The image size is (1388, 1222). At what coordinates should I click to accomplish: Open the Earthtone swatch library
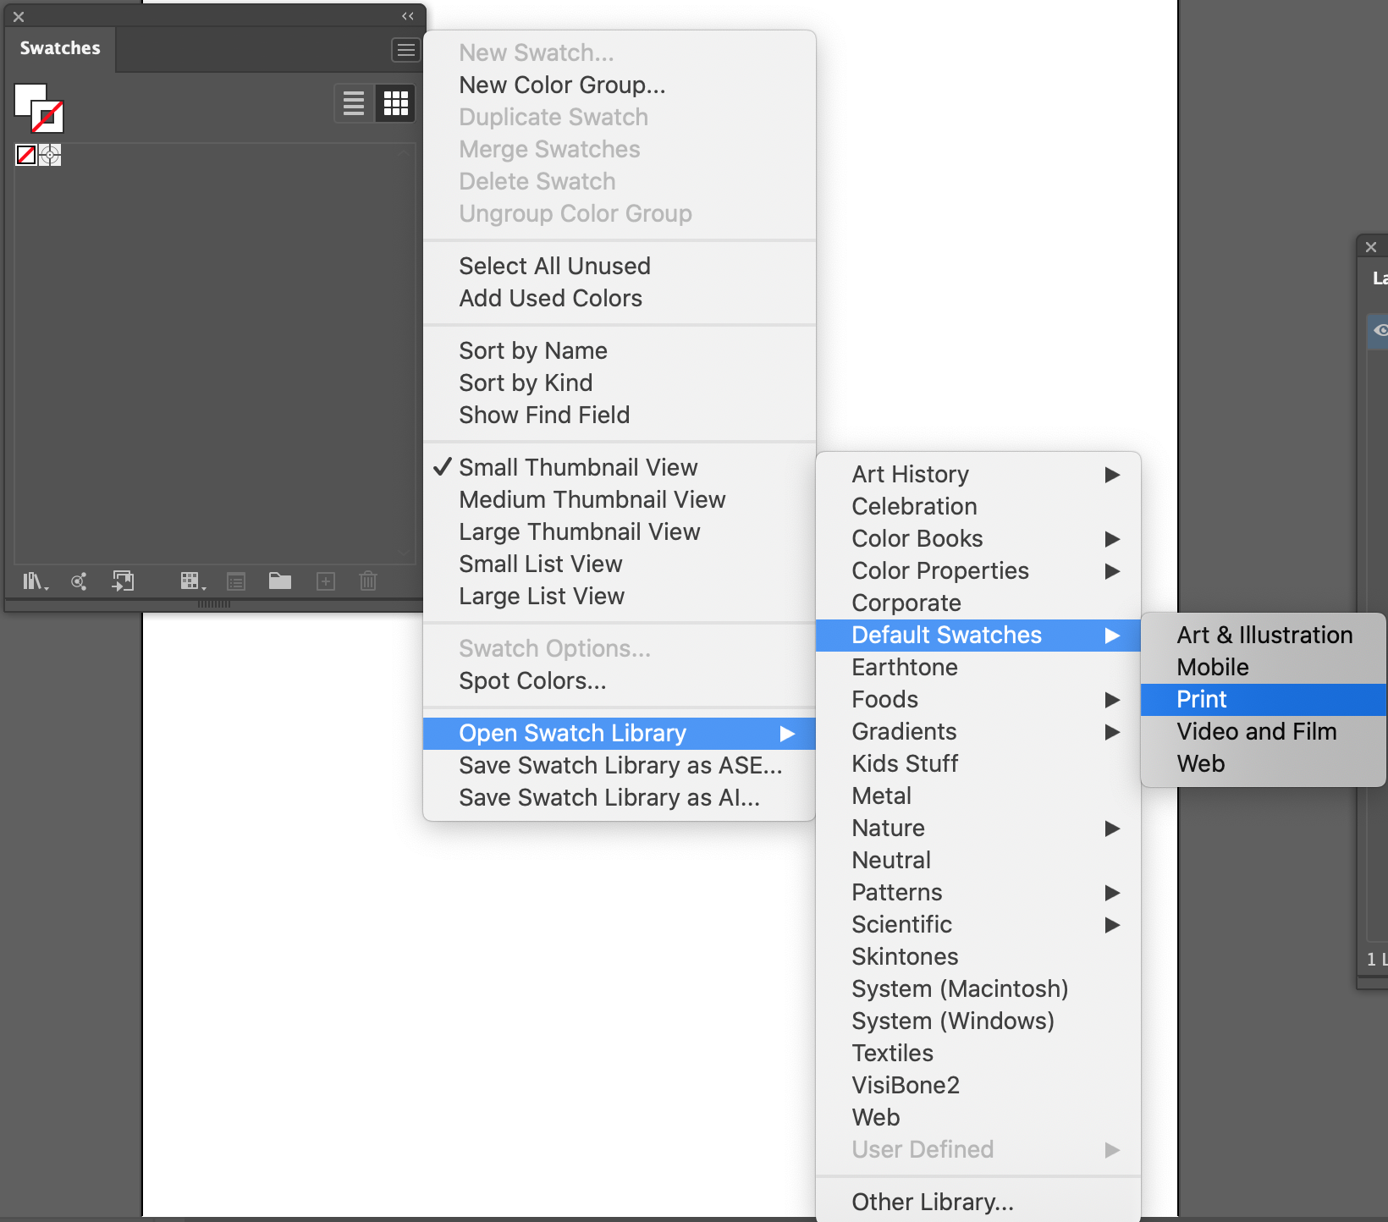(978, 667)
